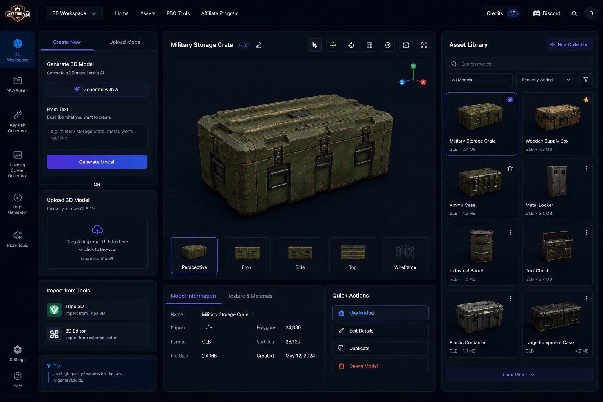Click New Collection button
The width and height of the screenshot is (603, 402).
tap(569, 44)
